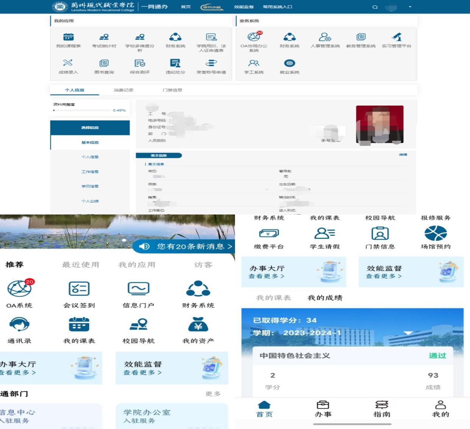Open the 场馆预约 basketball icon
The image size is (470, 429).
(x=436, y=234)
